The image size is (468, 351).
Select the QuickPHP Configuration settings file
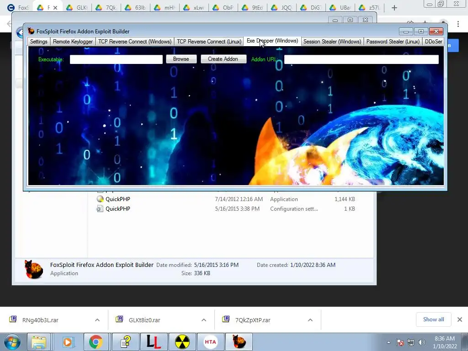pos(226,209)
